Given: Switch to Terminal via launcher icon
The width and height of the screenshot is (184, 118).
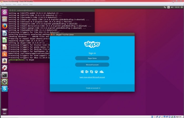Looking at the screenshot, I should point(4,75).
